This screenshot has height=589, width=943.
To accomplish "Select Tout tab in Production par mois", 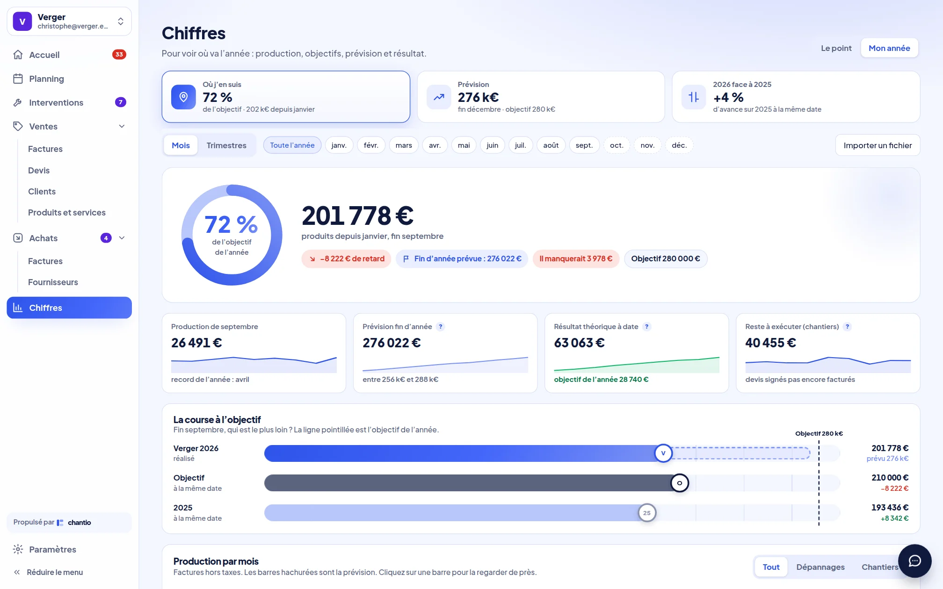I will [771, 567].
